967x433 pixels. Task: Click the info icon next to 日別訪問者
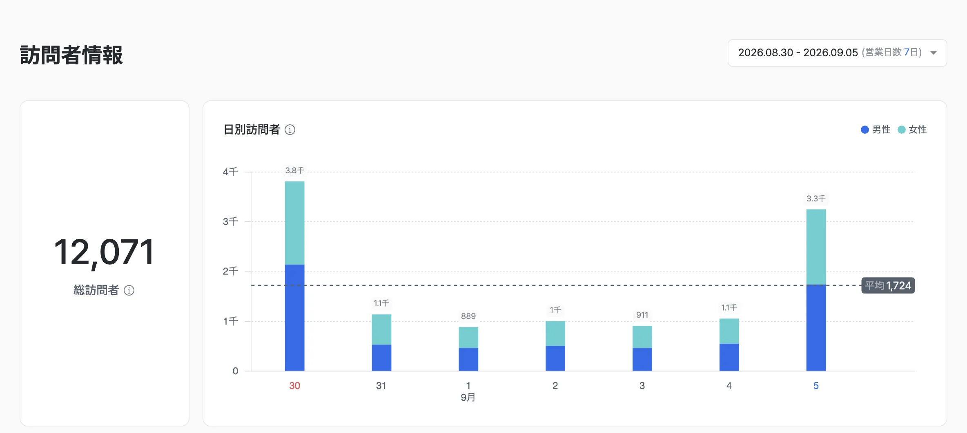(x=290, y=130)
